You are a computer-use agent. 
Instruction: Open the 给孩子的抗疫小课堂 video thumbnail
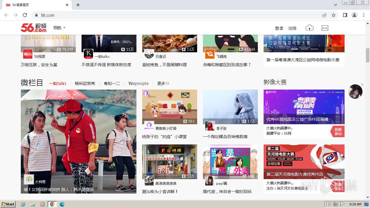(170, 107)
